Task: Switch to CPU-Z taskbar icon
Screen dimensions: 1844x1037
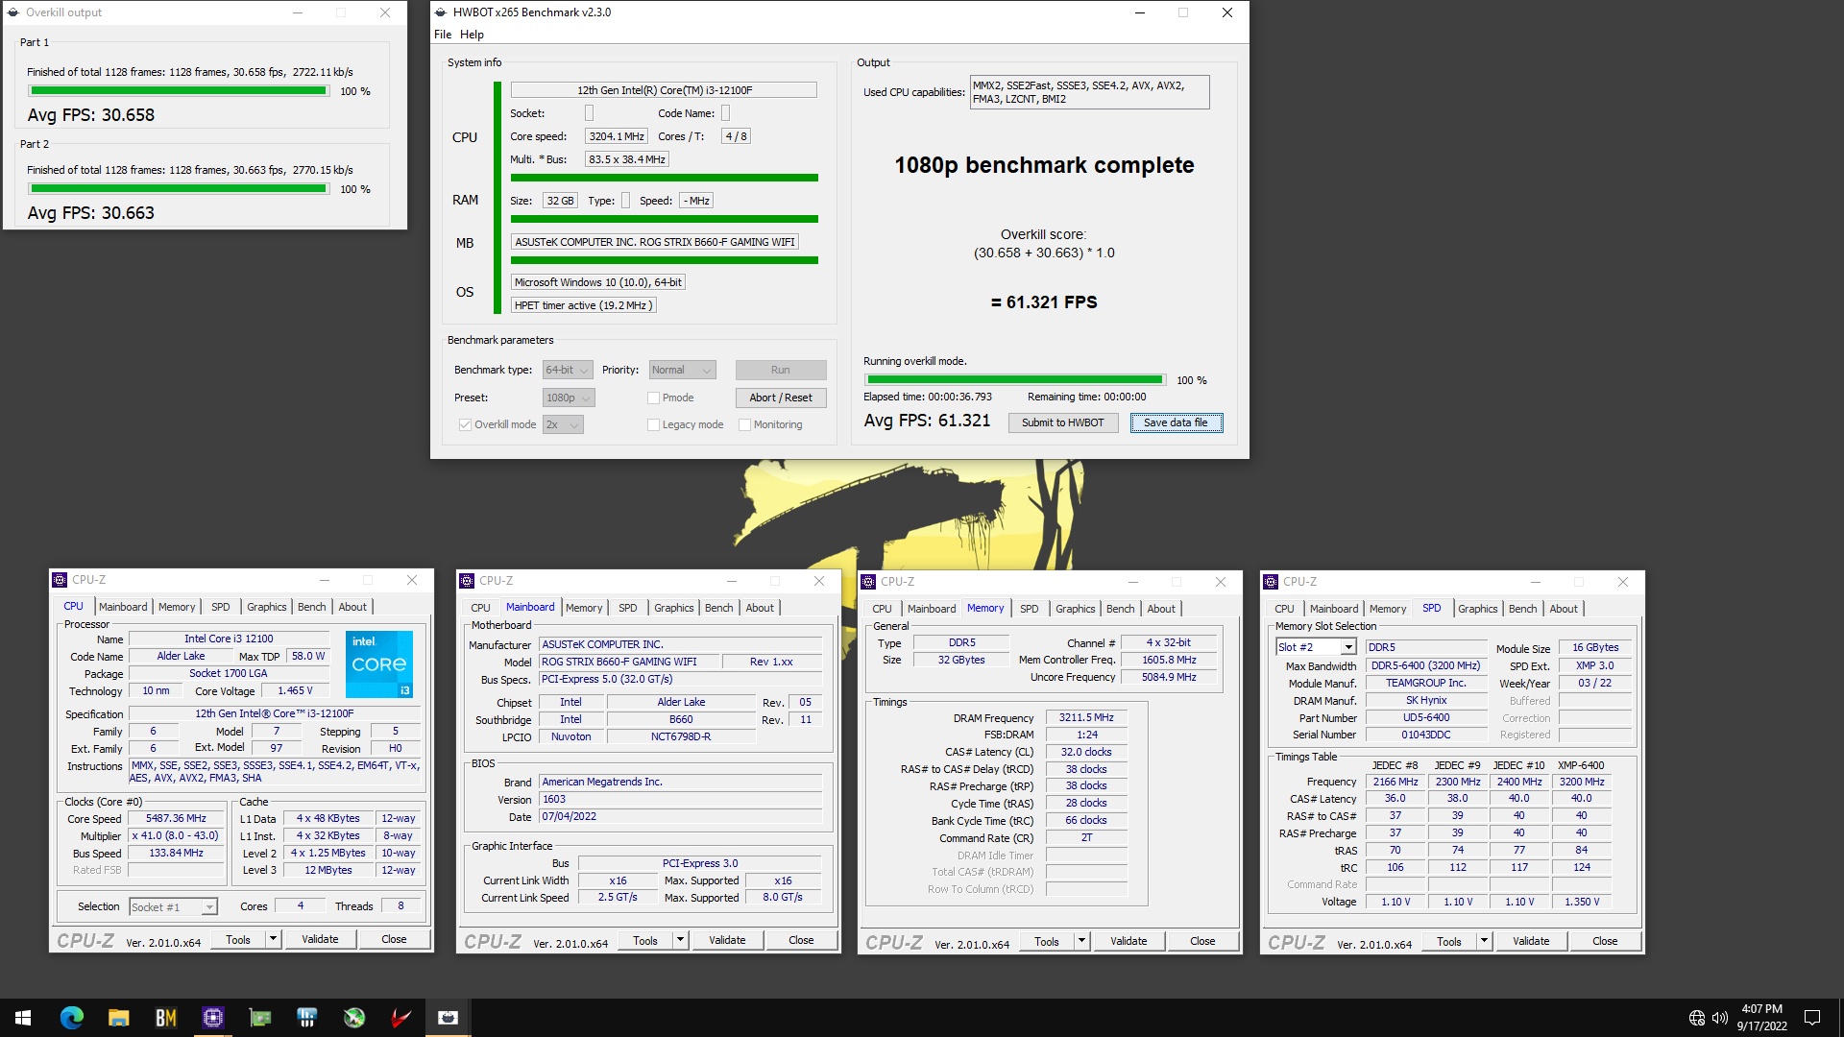Action: click(x=212, y=1018)
